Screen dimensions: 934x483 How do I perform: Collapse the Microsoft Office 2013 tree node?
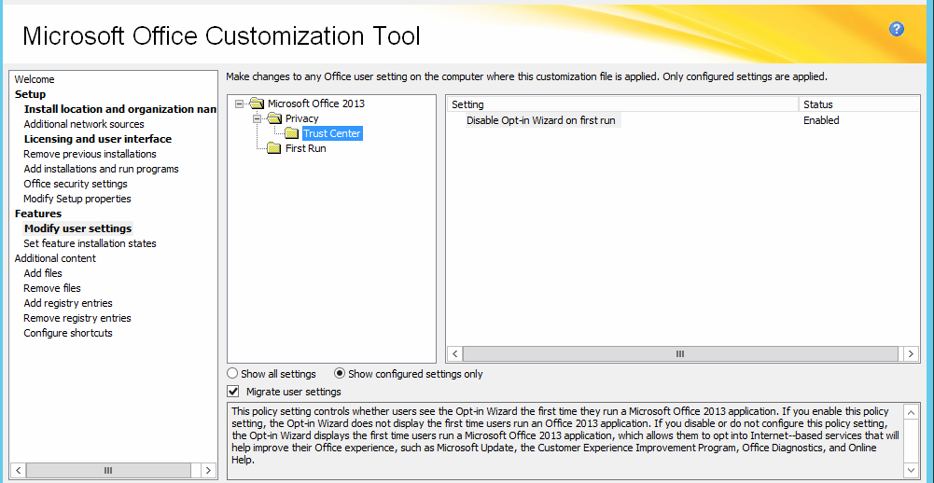point(239,103)
